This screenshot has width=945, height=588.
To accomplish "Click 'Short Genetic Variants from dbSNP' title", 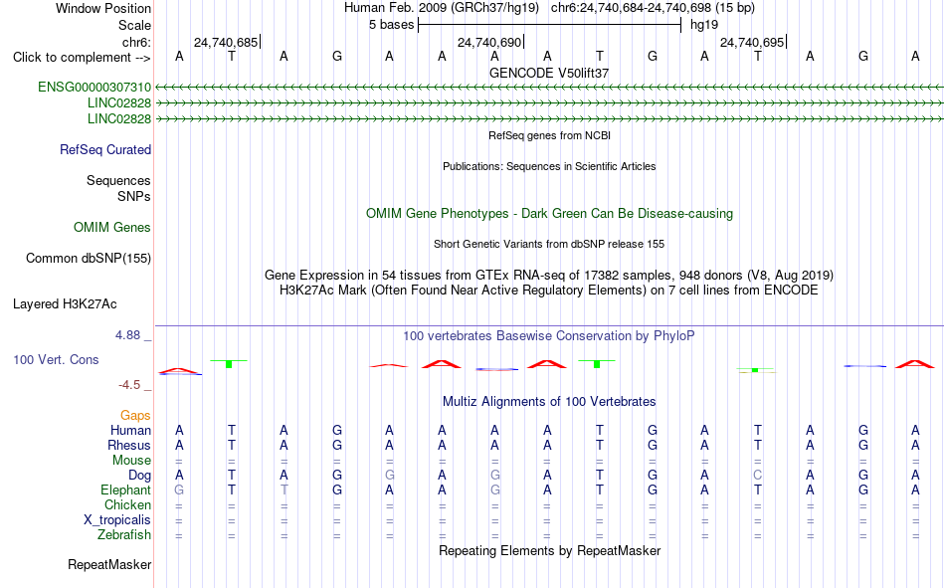I will (549, 244).
